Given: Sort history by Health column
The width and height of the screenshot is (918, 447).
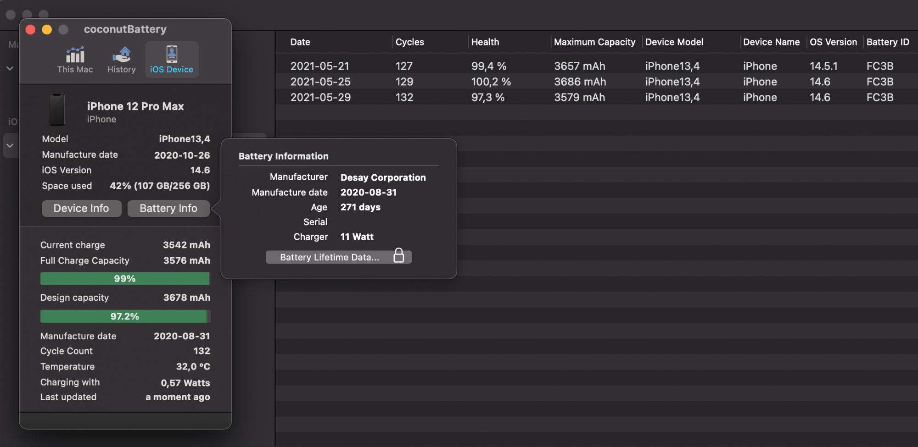Looking at the screenshot, I should pyautogui.click(x=485, y=42).
